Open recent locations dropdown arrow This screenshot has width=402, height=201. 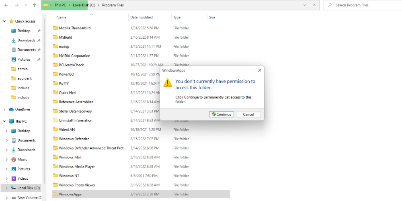tap(26, 5)
